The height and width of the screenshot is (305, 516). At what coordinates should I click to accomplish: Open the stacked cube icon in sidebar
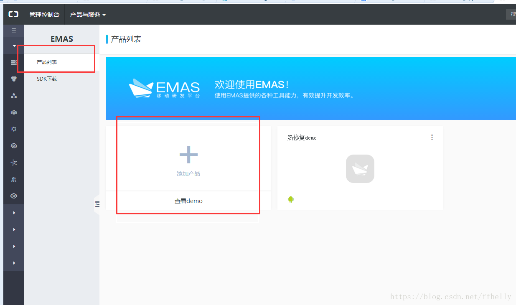click(14, 112)
